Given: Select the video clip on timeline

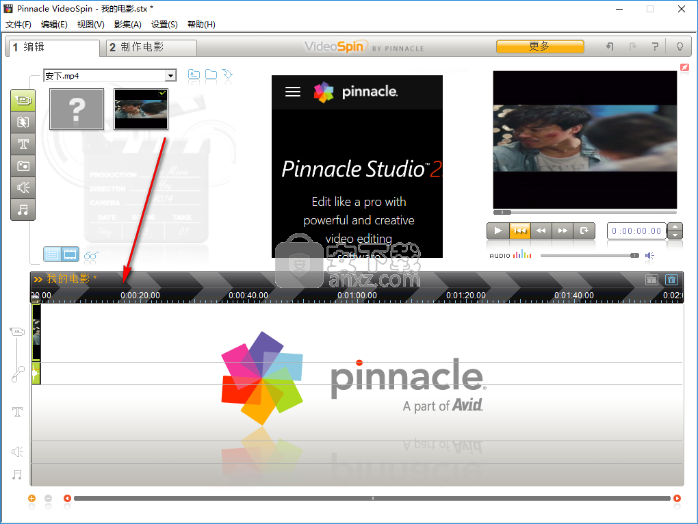Looking at the screenshot, I should click(x=36, y=332).
